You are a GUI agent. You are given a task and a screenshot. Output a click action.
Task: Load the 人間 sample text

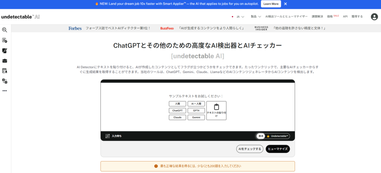pos(177,104)
